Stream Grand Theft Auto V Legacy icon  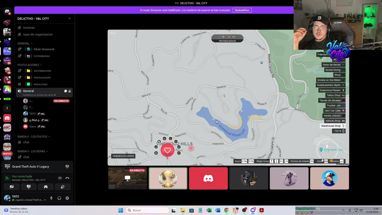[67, 167]
